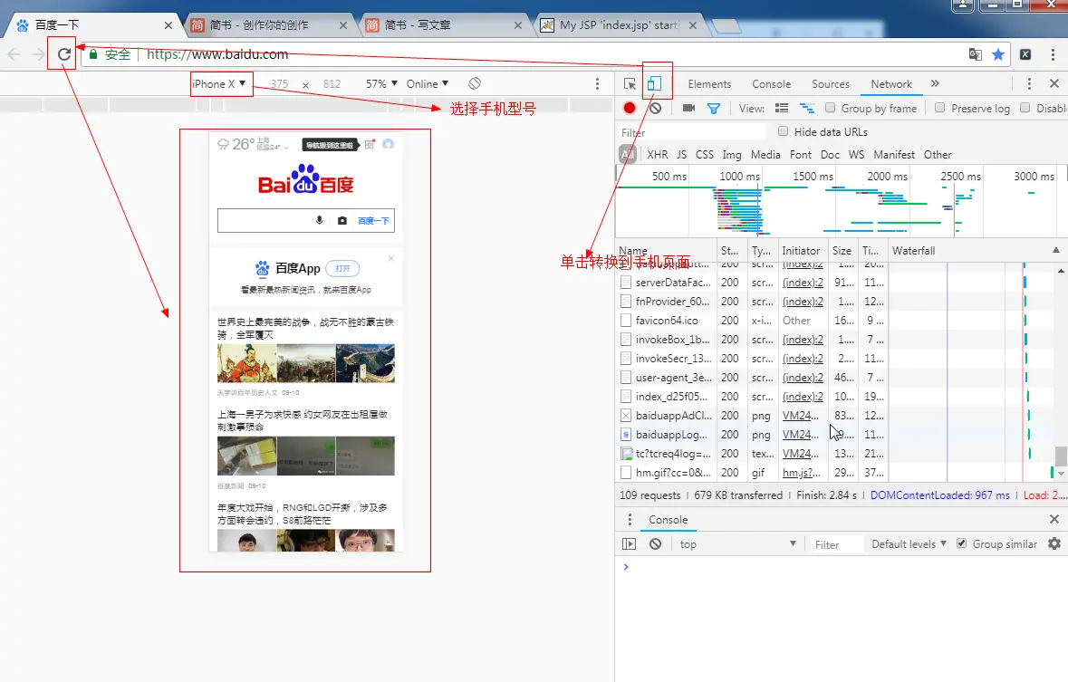The width and height of the screenshot is (1068, 682).
Task: Dismiss the 百度App banner close icon
Action: [x=391, y=258]
